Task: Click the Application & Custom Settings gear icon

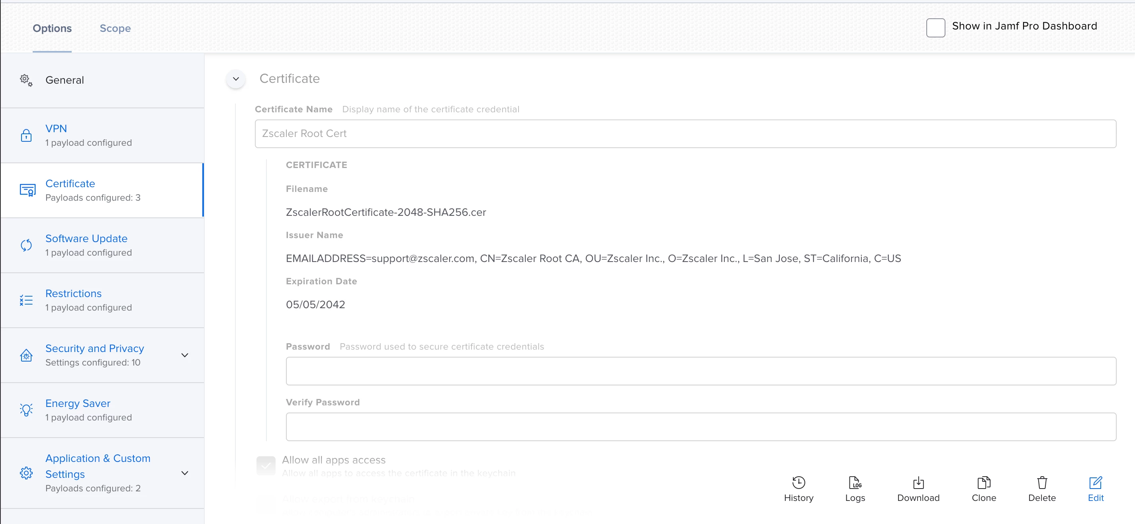Action: [x=26, y=473]
